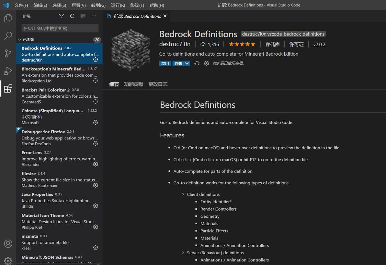Open the Terminal menu

[137, 5]
